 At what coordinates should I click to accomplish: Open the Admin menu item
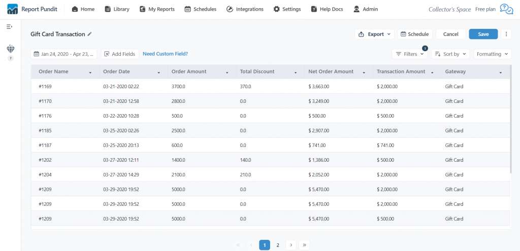(366, 9)
